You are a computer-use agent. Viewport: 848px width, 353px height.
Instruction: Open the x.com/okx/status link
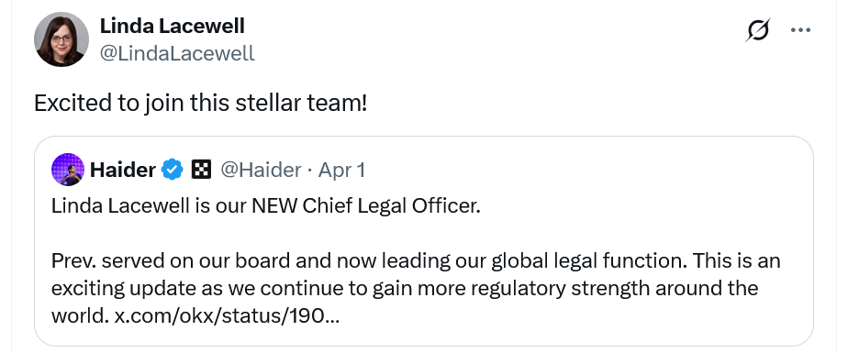tap(228, 315)
